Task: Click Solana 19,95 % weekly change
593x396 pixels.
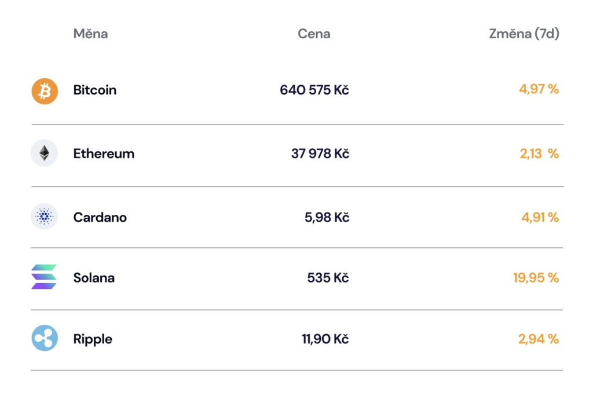Action: point(536,278)
